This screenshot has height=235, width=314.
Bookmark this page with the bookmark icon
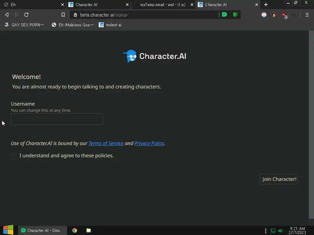(63, 15)
